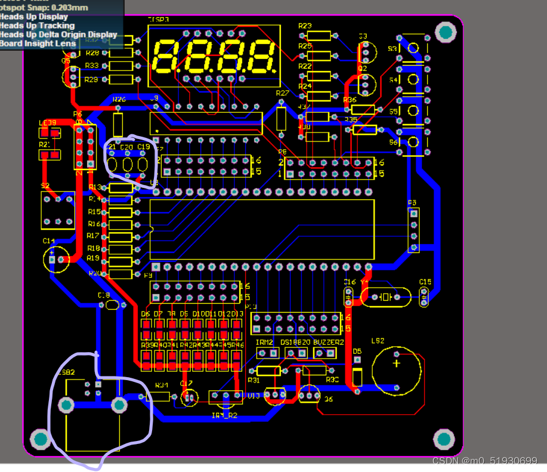The width and height of the screenshot is (547, 472).
Task: Select resistor R31 footprint
Action: coord(268,371)
